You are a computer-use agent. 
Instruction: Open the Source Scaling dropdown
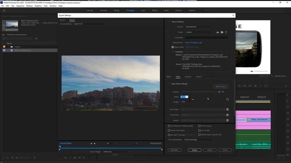90,24
